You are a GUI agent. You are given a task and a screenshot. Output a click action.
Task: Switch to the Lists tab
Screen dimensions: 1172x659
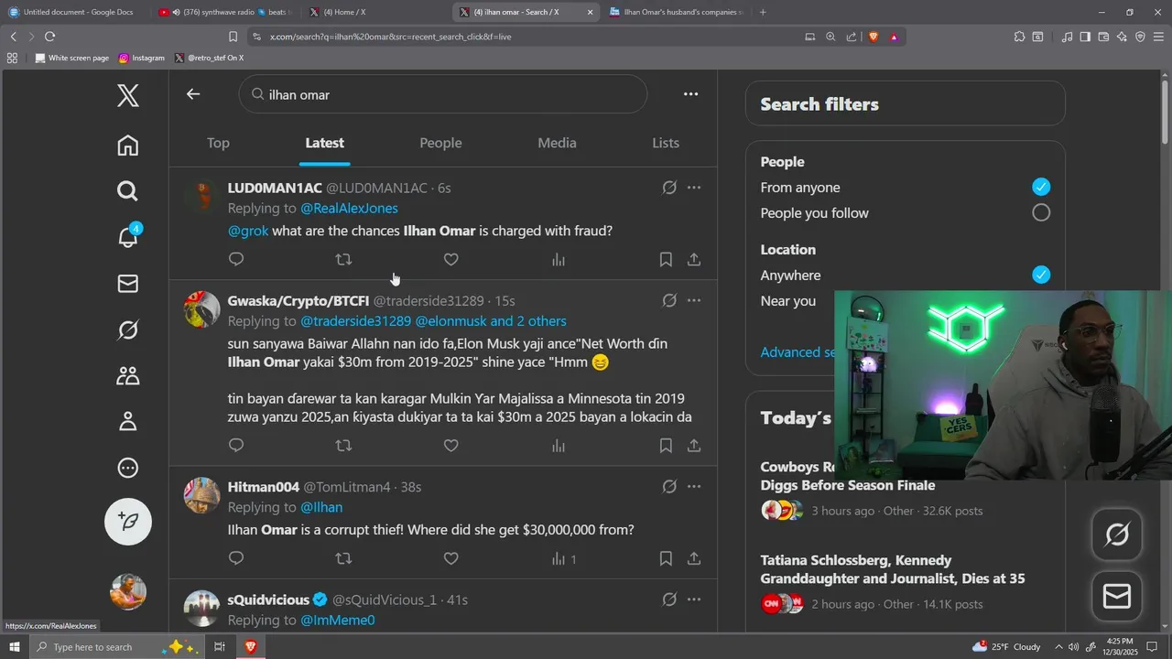pos(666,143)
